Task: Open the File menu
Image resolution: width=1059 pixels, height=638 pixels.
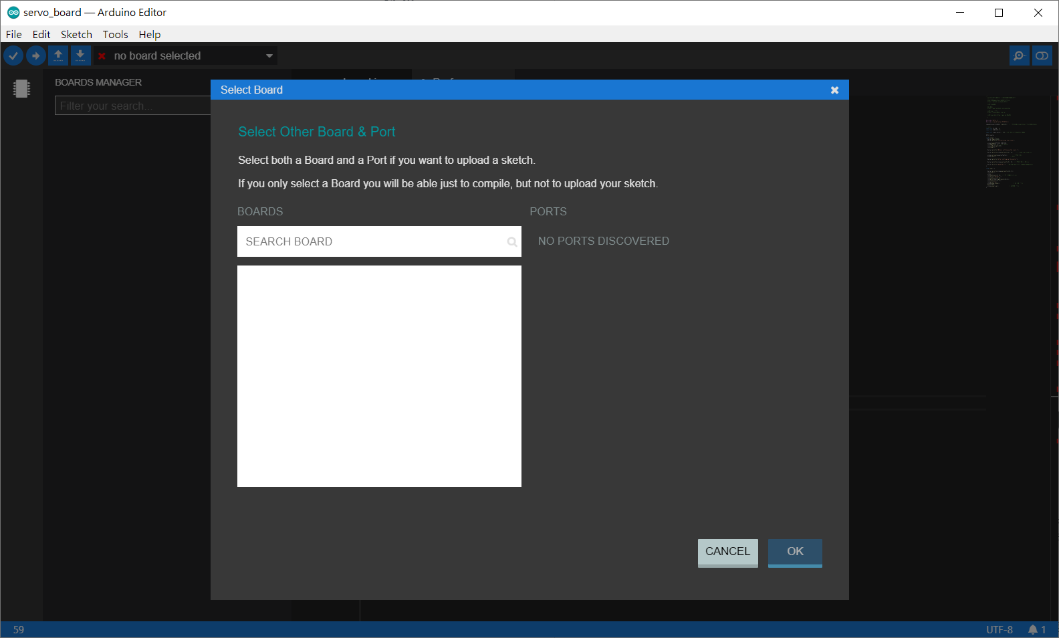Action: pyautogui.click(x=14, y=34)
